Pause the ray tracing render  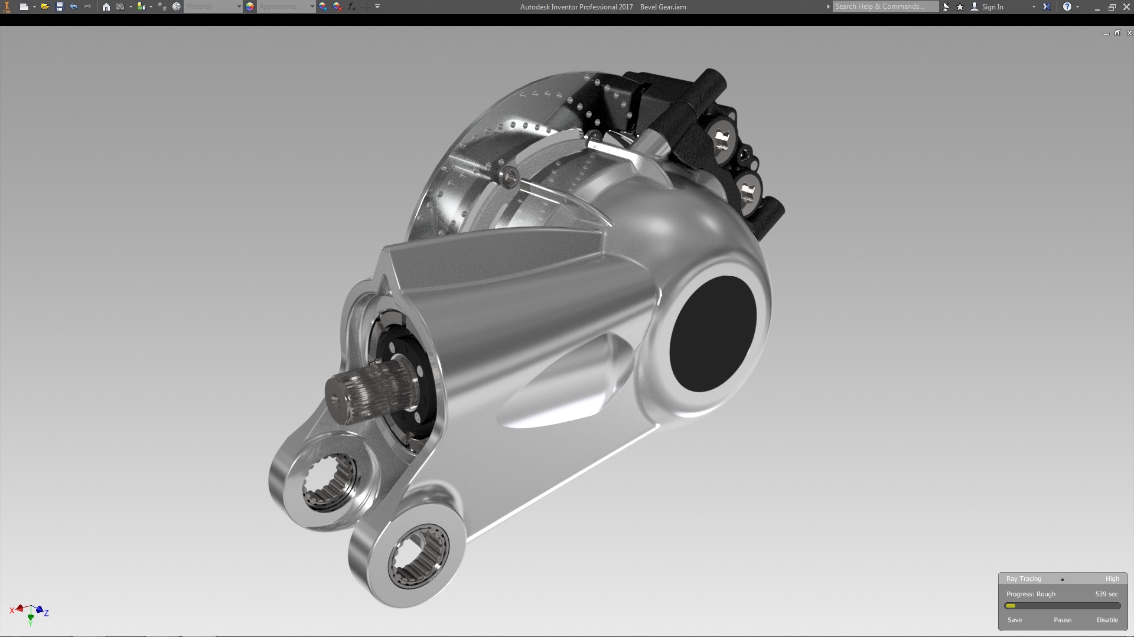(1062, 620)
